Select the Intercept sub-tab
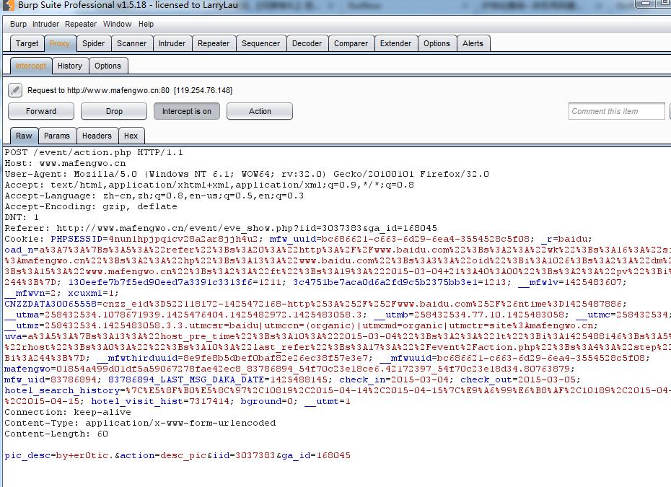The width and height of the screenshot is (671, 487). (x=31, y=66)
